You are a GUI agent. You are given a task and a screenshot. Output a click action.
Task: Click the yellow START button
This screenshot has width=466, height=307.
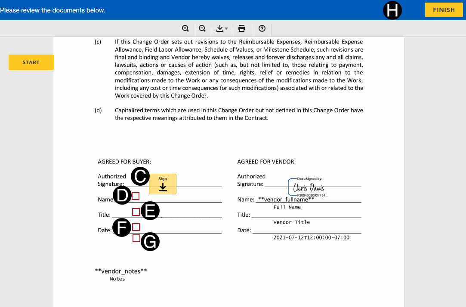coord(31,62)
